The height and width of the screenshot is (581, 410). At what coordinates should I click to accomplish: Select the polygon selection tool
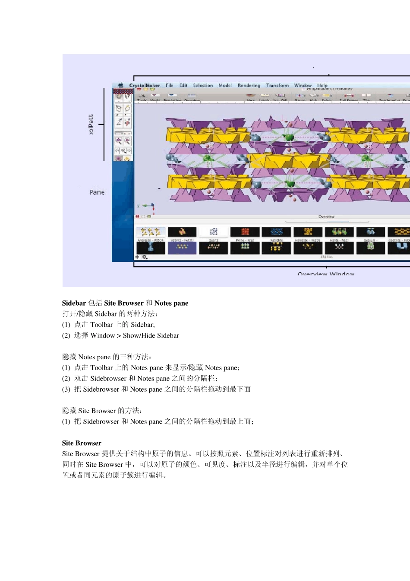[x=119, y=109]
